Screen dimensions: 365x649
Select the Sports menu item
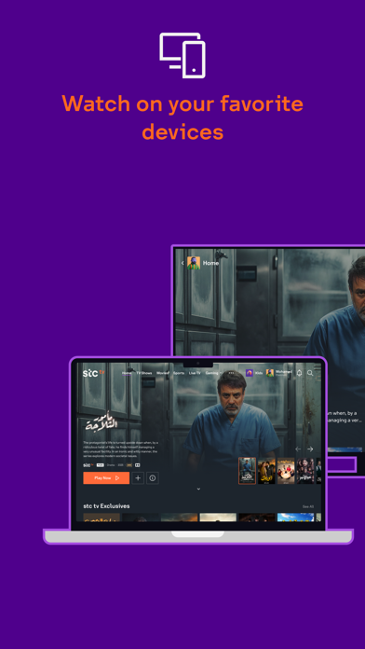coord(179,373)
